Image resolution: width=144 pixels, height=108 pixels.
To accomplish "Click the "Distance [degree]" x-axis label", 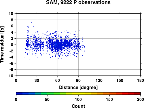I will tap(78, 88).
